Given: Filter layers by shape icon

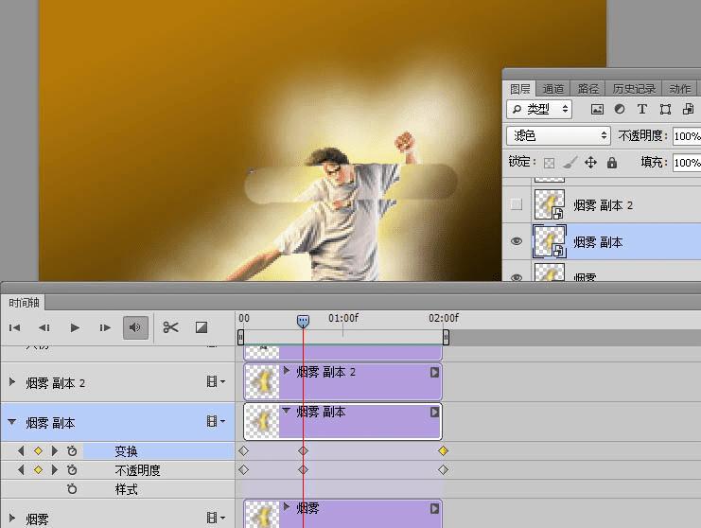Looking at the screenshot, I should (x=665, y=109).
